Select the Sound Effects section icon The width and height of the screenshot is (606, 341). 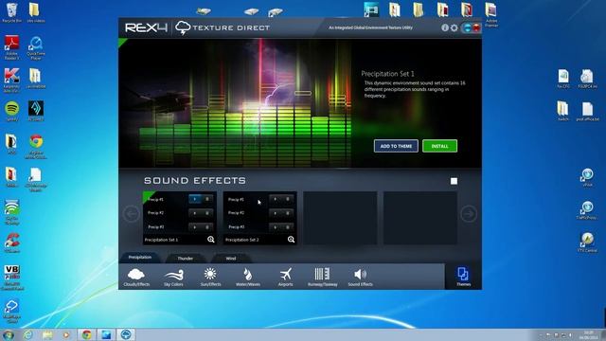pyautogui.click(x=360, y=278)
